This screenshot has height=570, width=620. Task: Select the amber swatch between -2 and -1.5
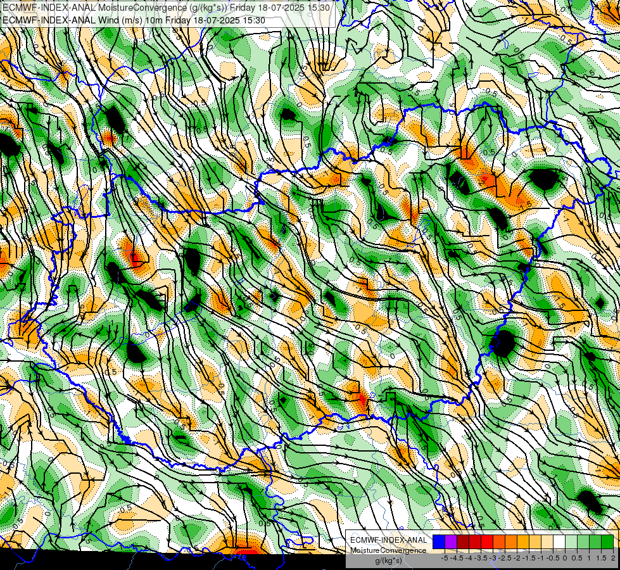click(x=523, y=541)
